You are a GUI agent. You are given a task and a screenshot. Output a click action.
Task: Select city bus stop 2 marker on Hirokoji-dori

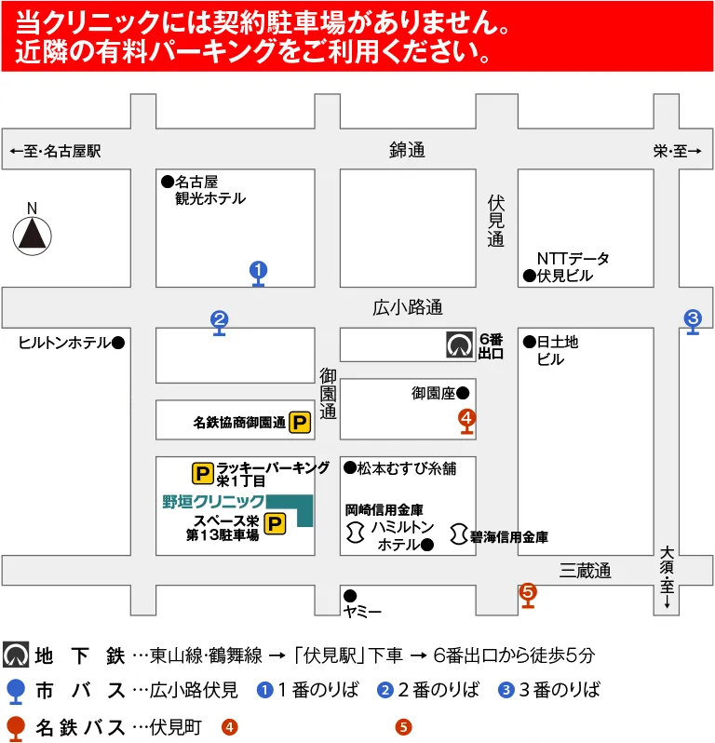[220, 321]
